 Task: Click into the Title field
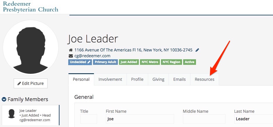[x=89, y=119]
